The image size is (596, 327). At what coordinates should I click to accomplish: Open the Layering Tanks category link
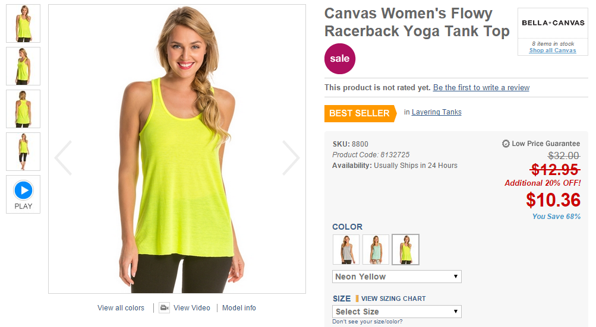pos(436,112)
